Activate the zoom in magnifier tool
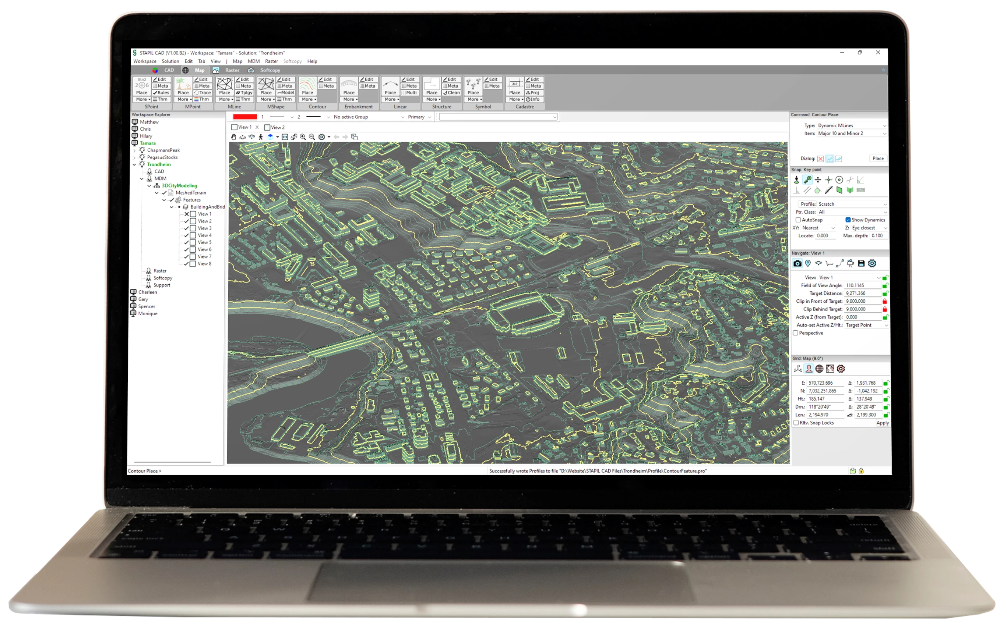This screenshot has width=1007, height=633. point(303,137)
